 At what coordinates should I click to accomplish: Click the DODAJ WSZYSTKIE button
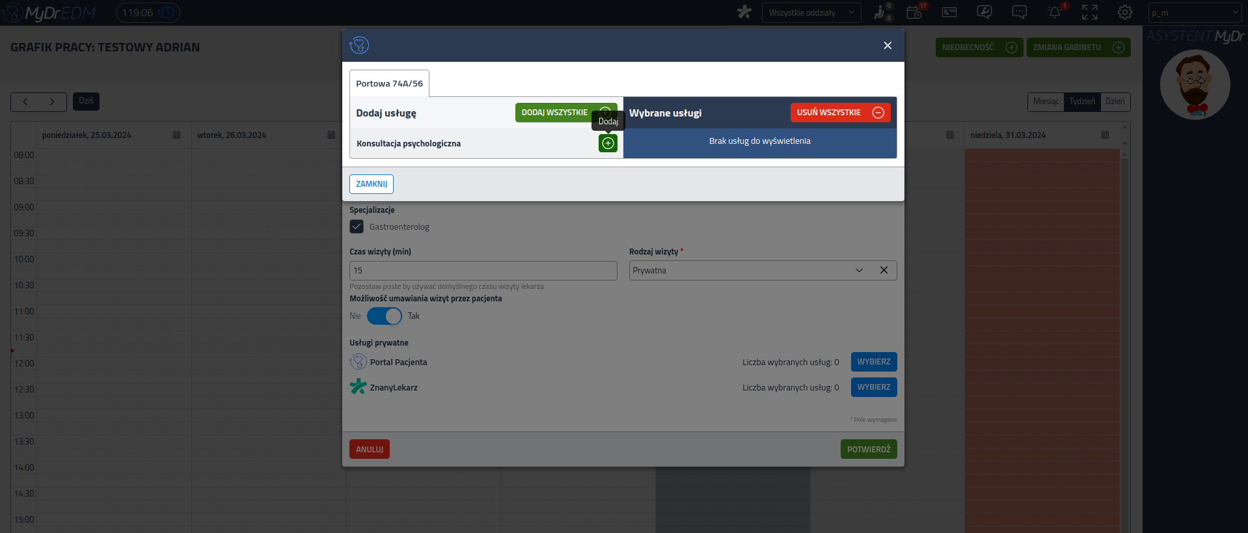pos(566,113)
